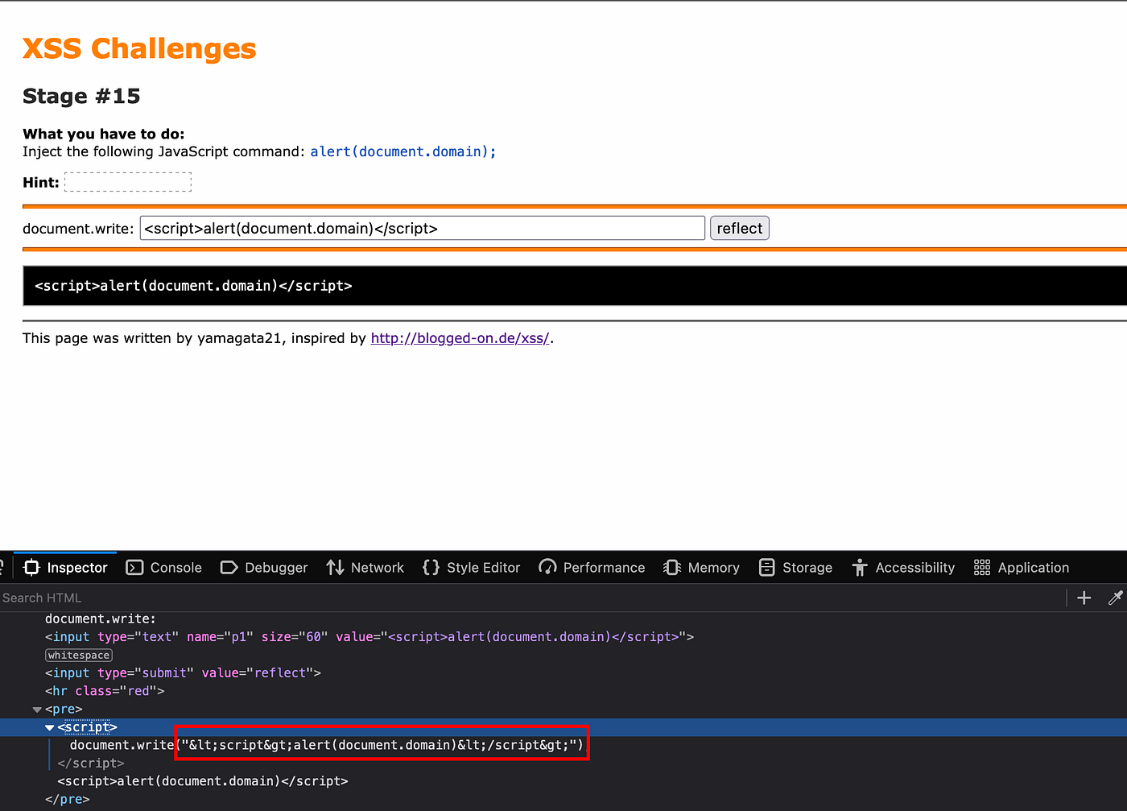Open the Network tab
The image size is (1127, 811).
click(365, 568)
